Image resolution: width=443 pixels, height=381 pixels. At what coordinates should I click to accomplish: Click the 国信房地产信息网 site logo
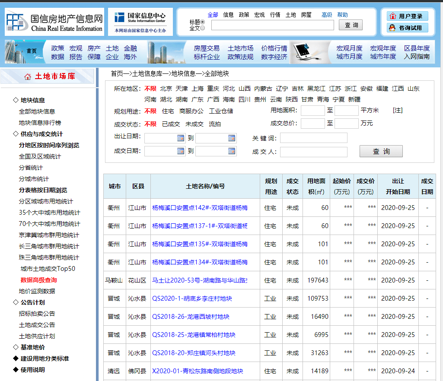click(x=54, y=22)
